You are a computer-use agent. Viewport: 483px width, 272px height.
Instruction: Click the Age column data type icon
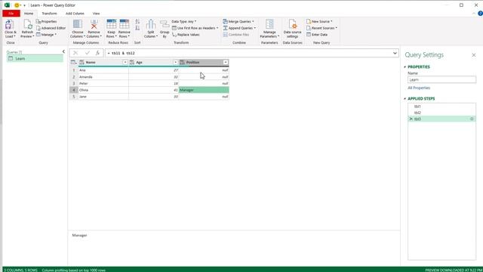point(132,62)
